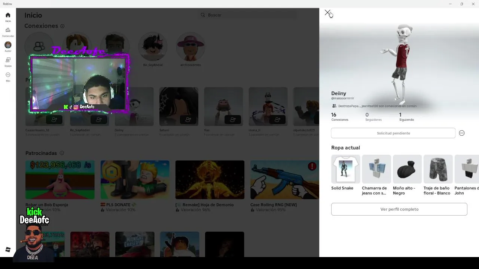Open the floe recommended profile card
The width and height of the screenshot is (479, 269).
[x=223, y=106]
